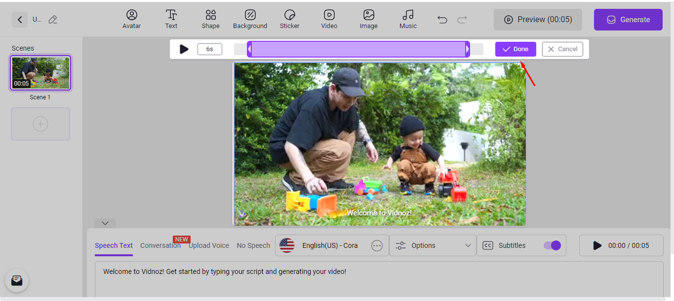Select the 'Welcome to Vidnoz!' caption on canvas
This screenshot has height=301, width=674.
pos(379,213)
